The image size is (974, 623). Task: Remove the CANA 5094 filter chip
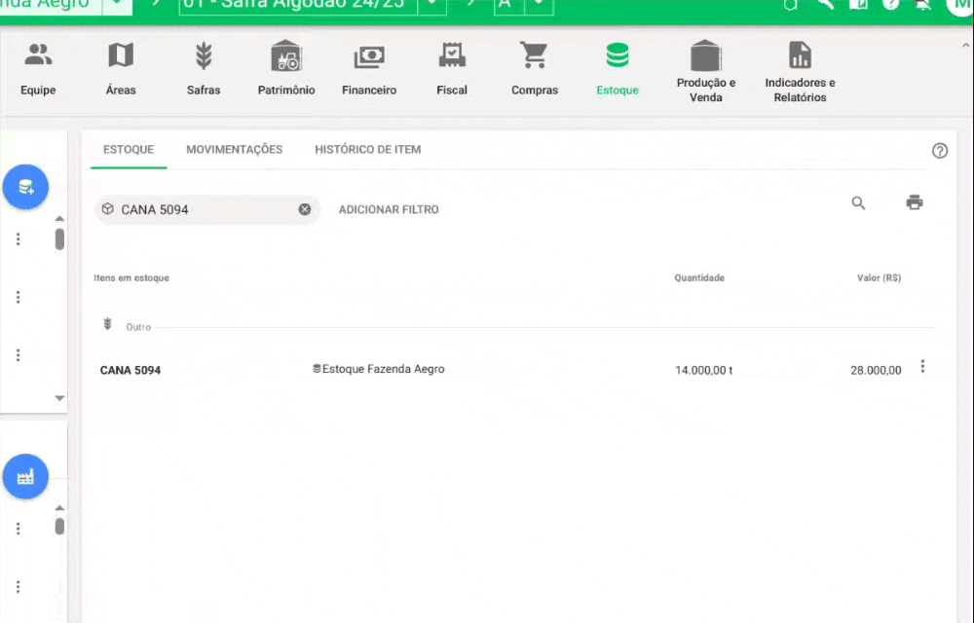(x=305, y=209)
